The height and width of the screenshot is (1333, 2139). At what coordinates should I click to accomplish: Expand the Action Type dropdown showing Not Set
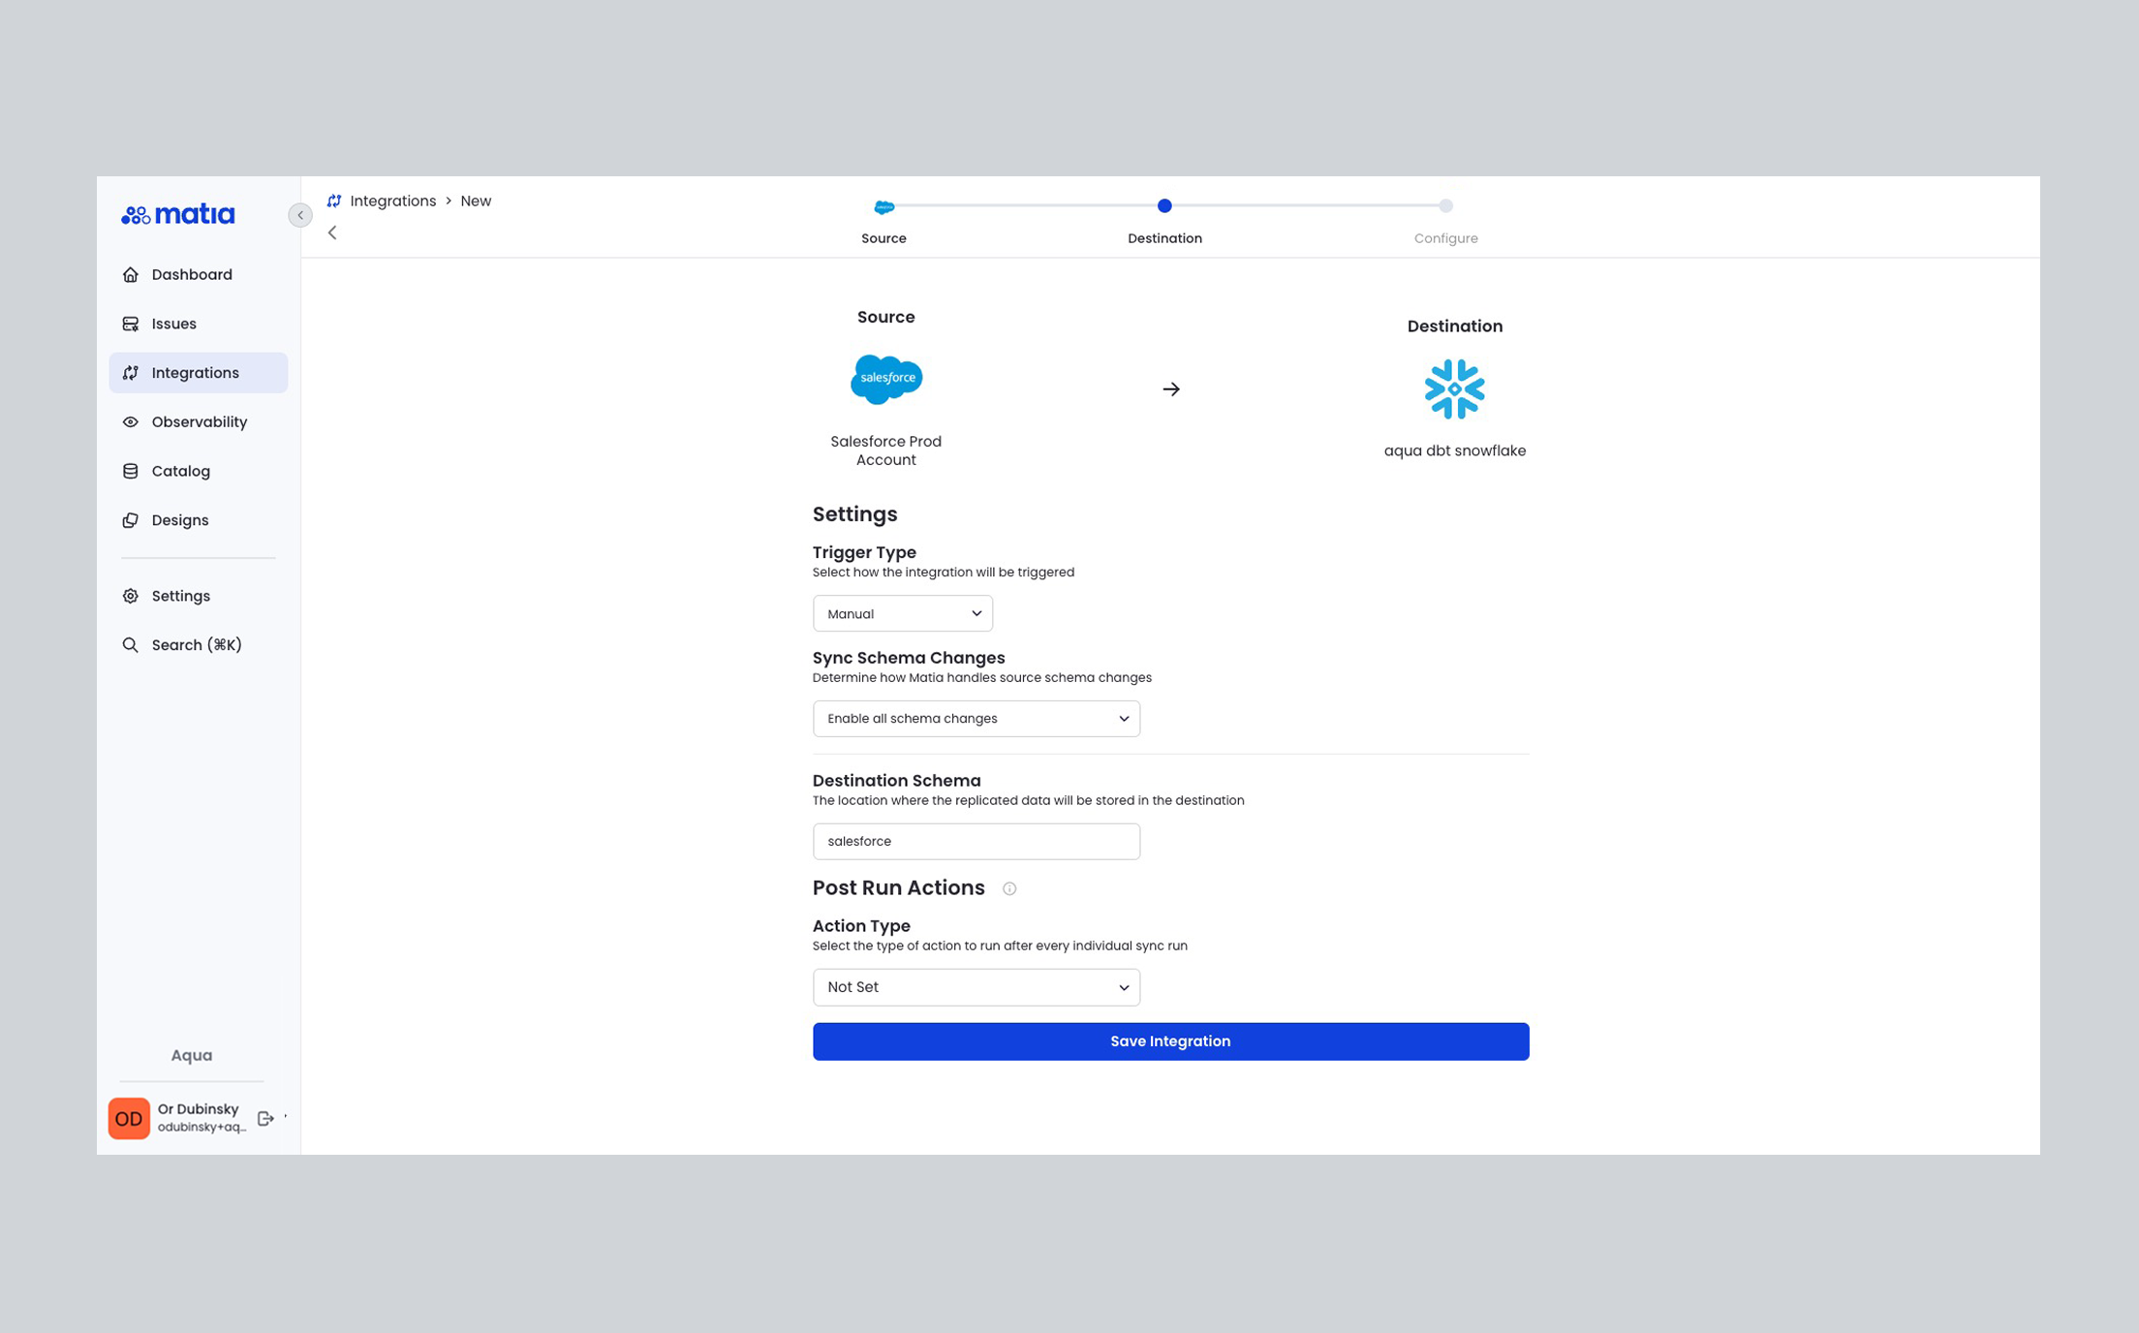976,986
